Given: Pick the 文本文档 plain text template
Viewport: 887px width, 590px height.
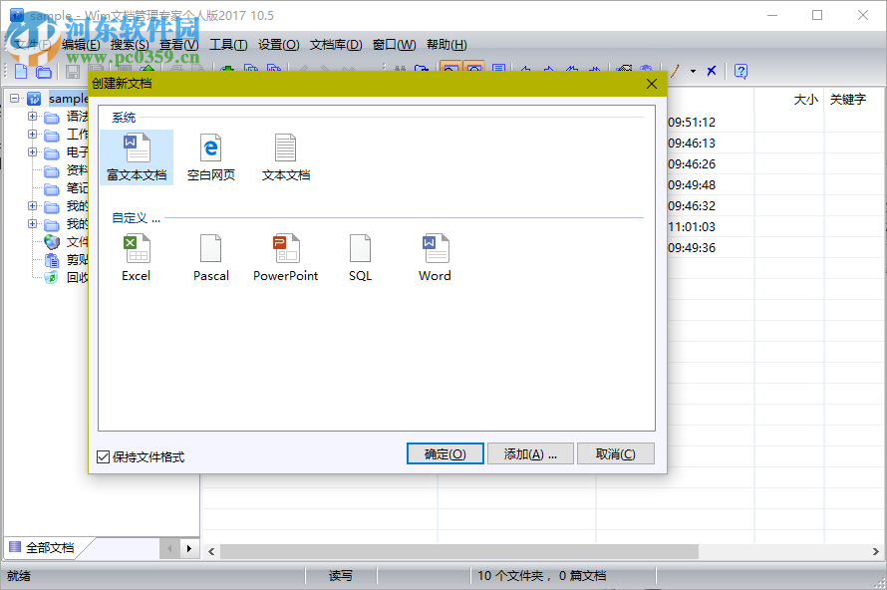Looking at the screenshot, I should click(286, 157).
